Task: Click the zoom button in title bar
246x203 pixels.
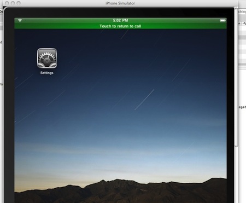Action: [19, 3]
